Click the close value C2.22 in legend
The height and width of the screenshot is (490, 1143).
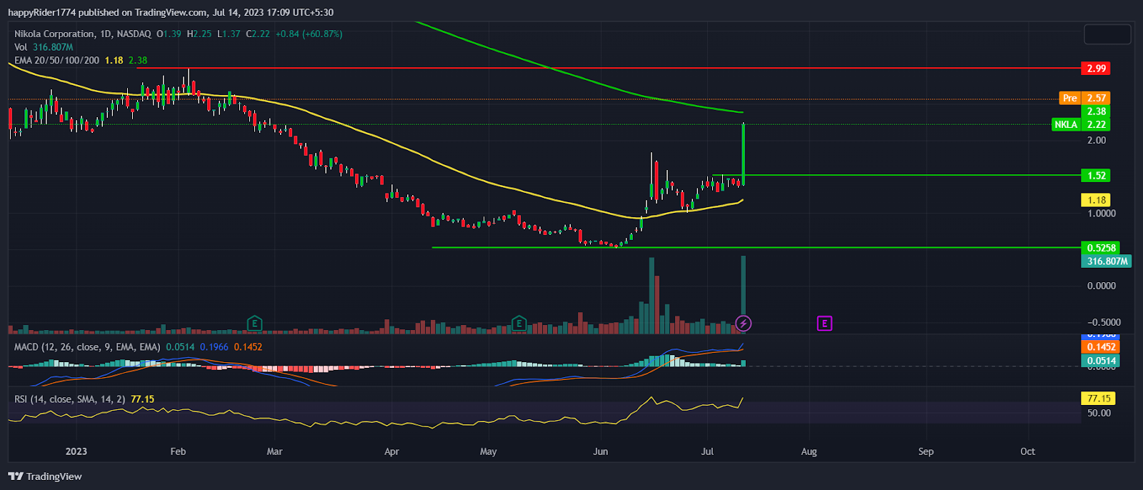click(258, 34)
